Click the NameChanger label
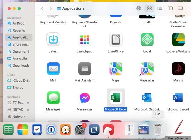Screen dimensions: 191x140 click(178, 138)
